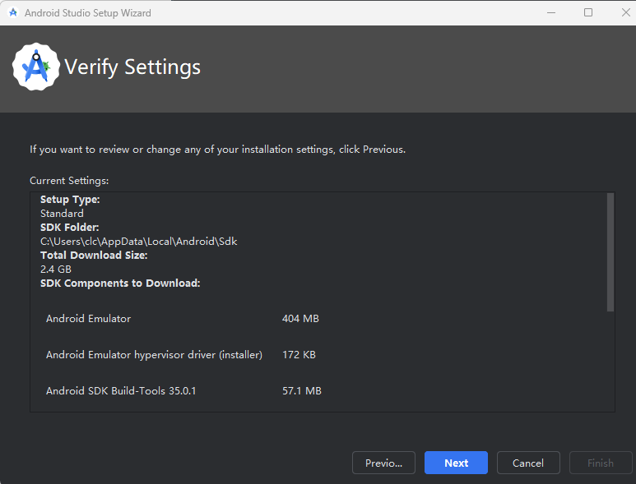Select the Android Emulator component row
Image resolution: width=636 pixels, height=484 pixels.
pos(89,318)
